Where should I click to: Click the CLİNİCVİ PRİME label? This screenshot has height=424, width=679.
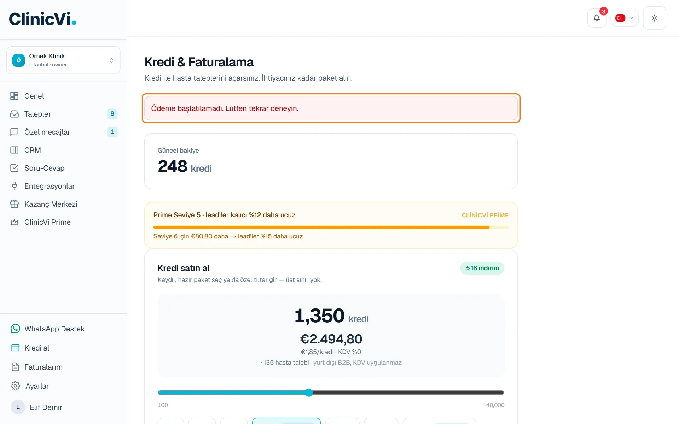[485, 215]
